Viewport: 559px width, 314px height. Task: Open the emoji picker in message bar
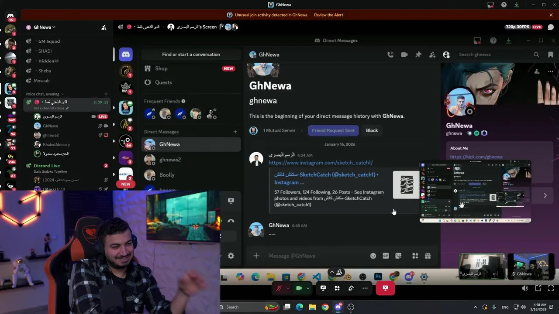pyautogui.click(x=373, y=256)
